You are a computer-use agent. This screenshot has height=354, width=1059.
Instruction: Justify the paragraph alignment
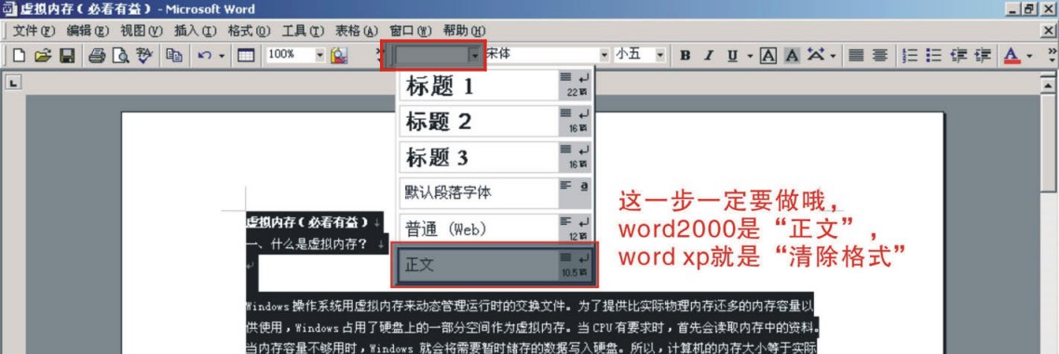[856, 56]
